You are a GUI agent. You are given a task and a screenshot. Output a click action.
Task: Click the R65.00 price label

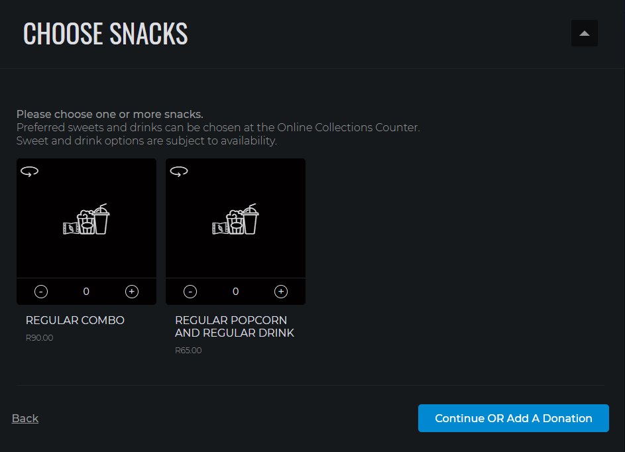click(188, 351)
